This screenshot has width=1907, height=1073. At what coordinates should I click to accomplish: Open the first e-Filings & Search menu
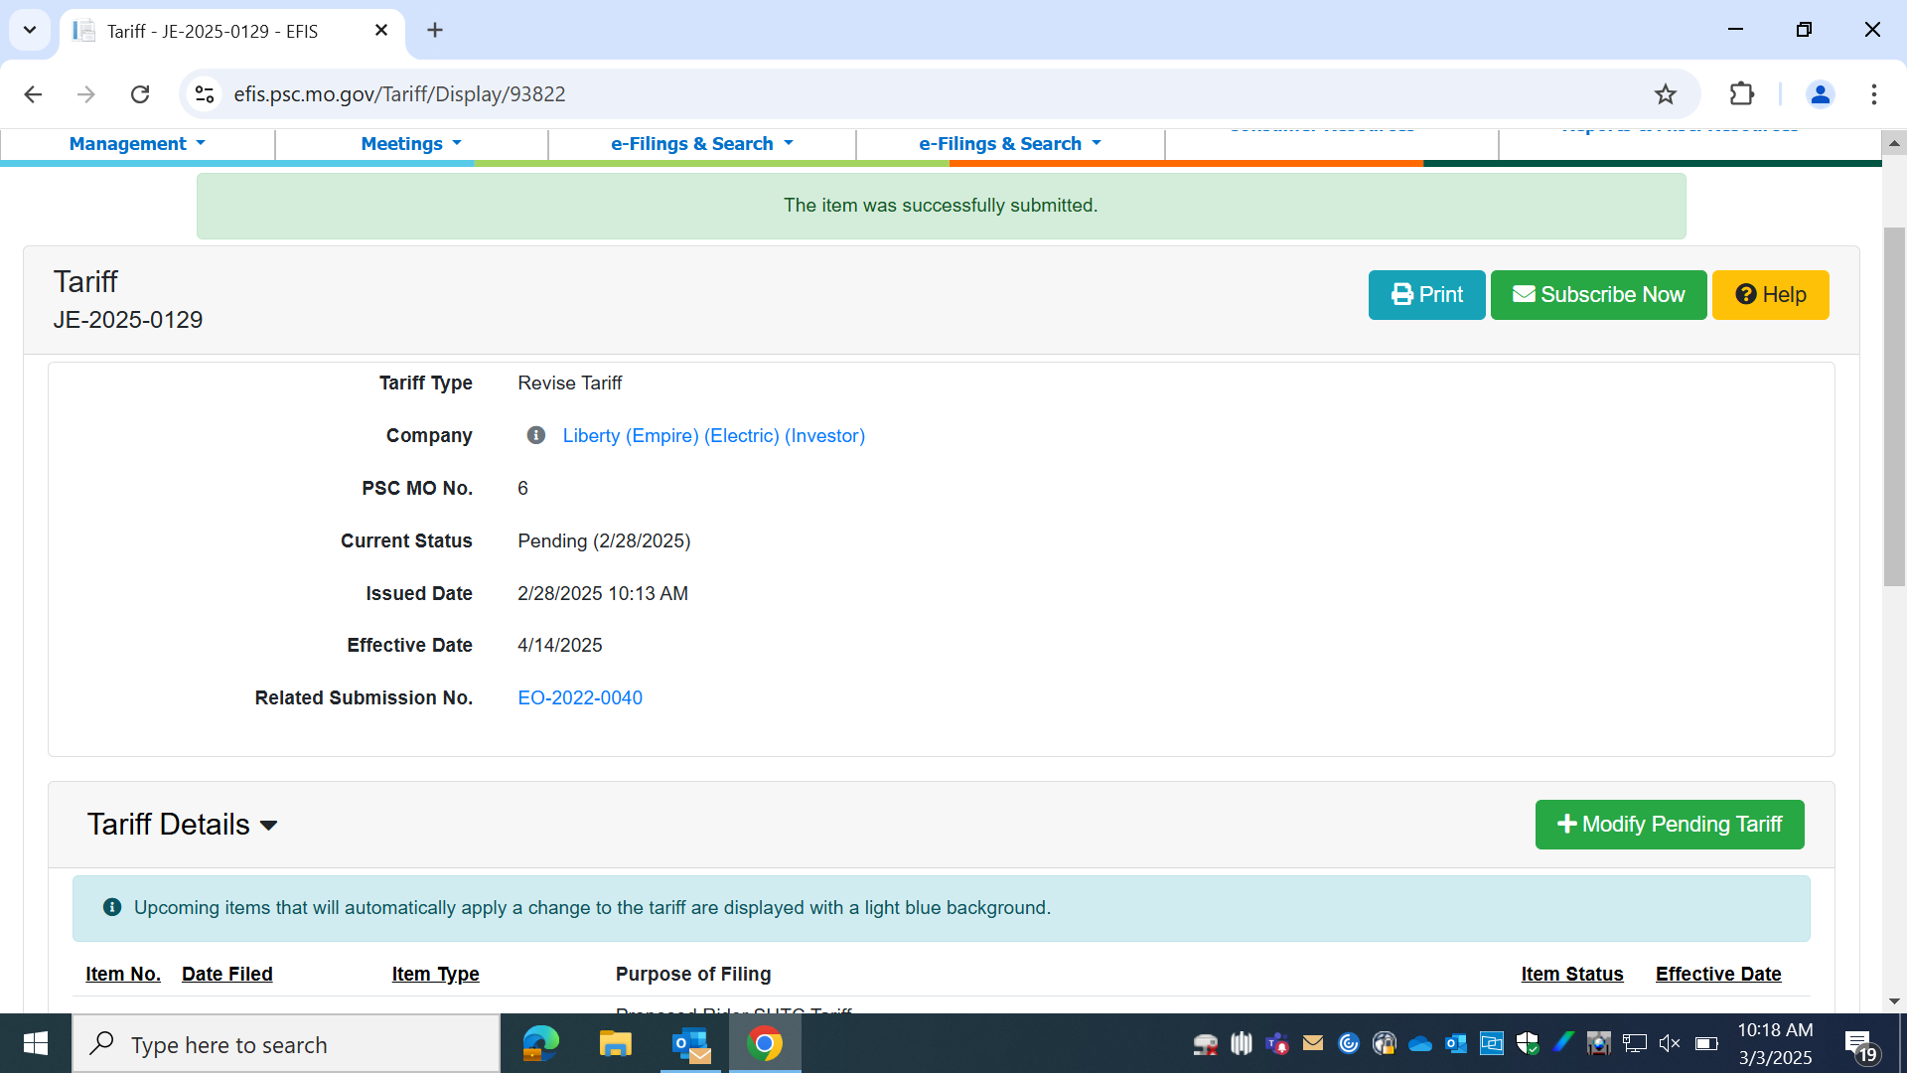(701, 144)
